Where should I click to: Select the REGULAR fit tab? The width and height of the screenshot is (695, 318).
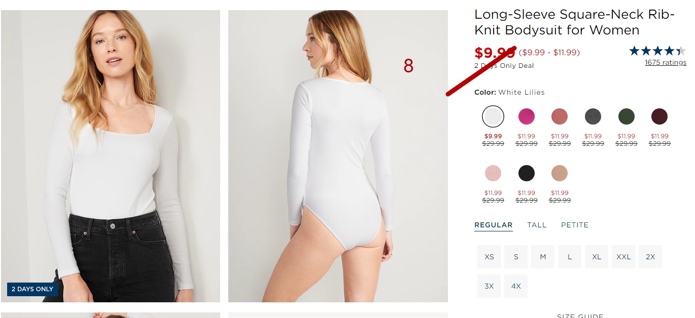pyautogui.click(x=494, y=225)
